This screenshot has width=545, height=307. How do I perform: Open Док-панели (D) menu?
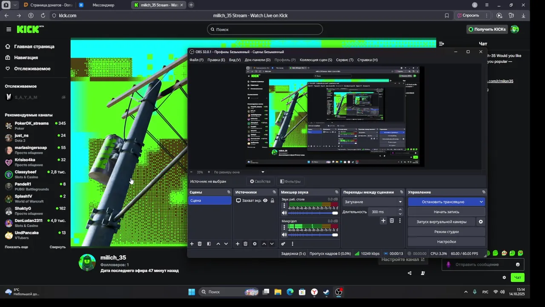[x=258, y=60]
